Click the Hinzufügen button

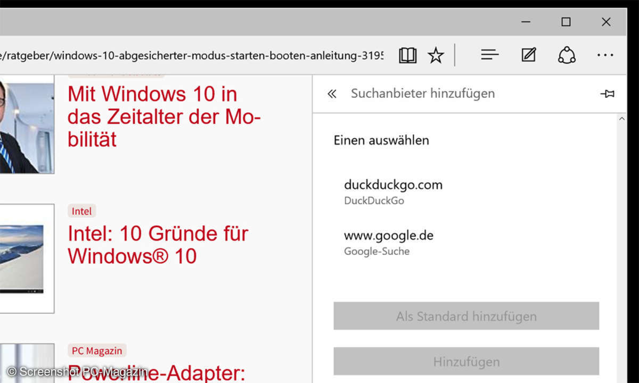tap(466, 362)
